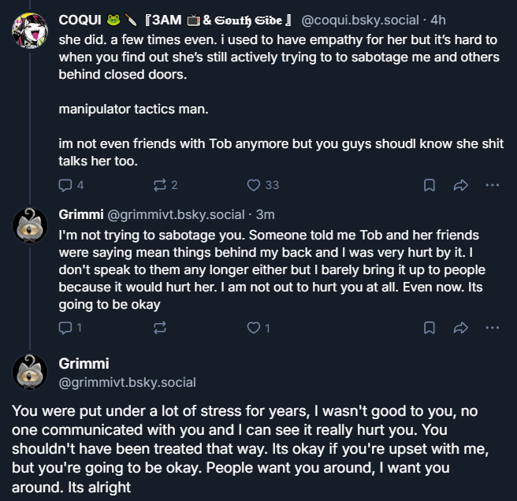The width and height of the screenshot is (517, 501).
Task: Bookmark COQUI's post
Action: [x=430, y=185]
